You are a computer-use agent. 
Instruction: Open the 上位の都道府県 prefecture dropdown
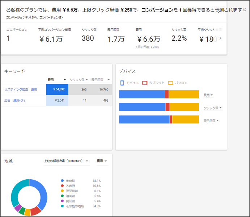point(66,161)
